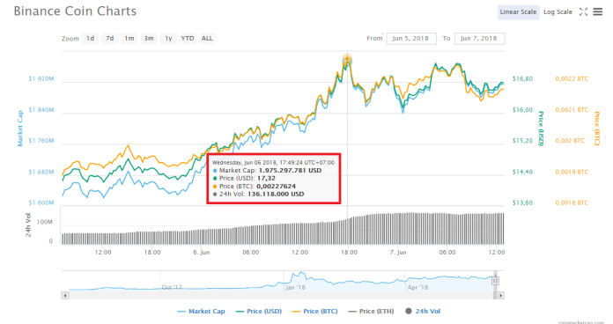Screen dimensions: 613x324
Task: Toggle Price (USD) series in legend
Action: pos(259,312)
